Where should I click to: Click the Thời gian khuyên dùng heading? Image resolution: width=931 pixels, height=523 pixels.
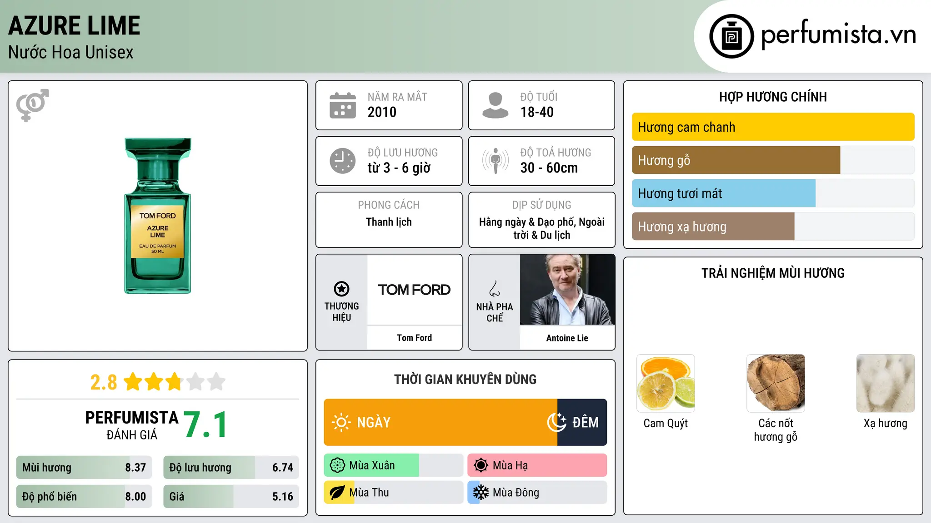click(x=465, y=380)
